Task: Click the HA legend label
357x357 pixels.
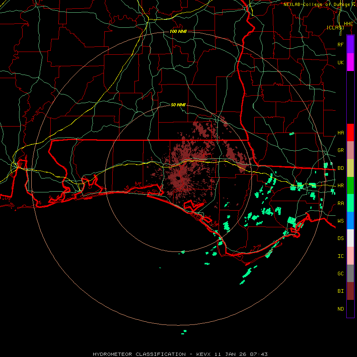Action: (x=340, y=133)
